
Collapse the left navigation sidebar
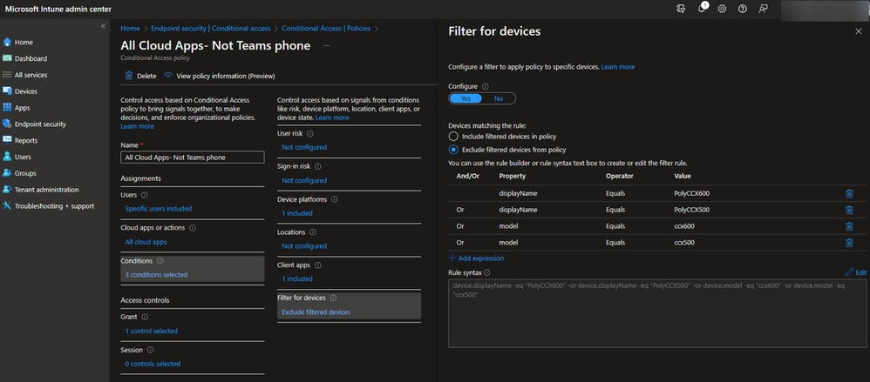click(103, 26)
